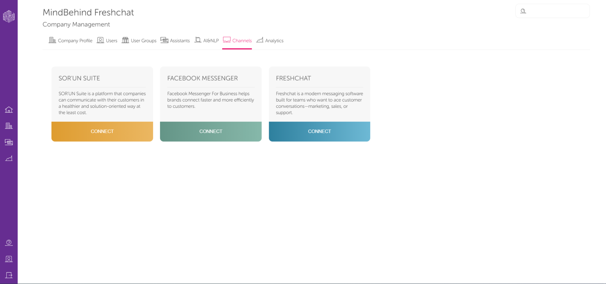Screen dimensions: 606x284
Task: Click the Company Profile tab icon
Action: (x=52, y=40)
